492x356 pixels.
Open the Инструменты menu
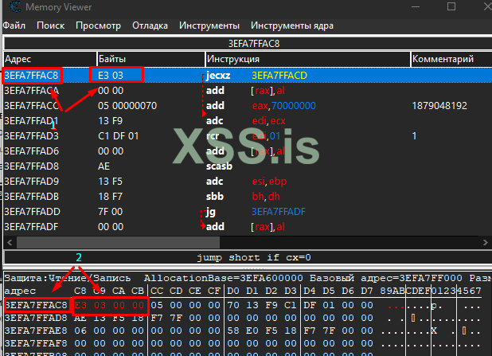click(x=209, y=25)
